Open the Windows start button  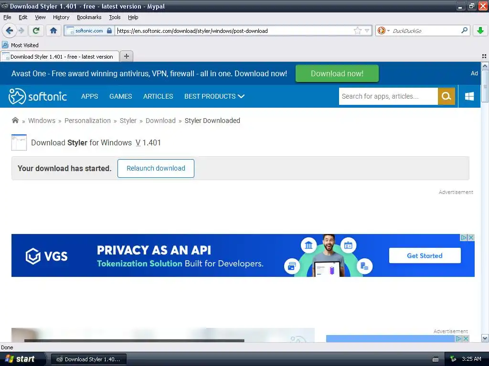(22, 359)
